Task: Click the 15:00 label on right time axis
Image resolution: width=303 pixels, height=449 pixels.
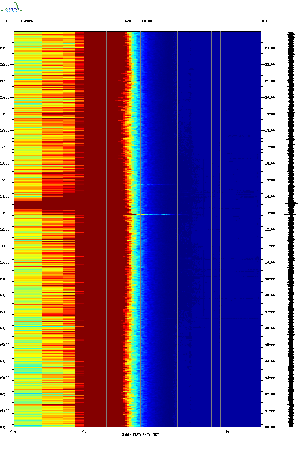Action: (x=270, y=180)
